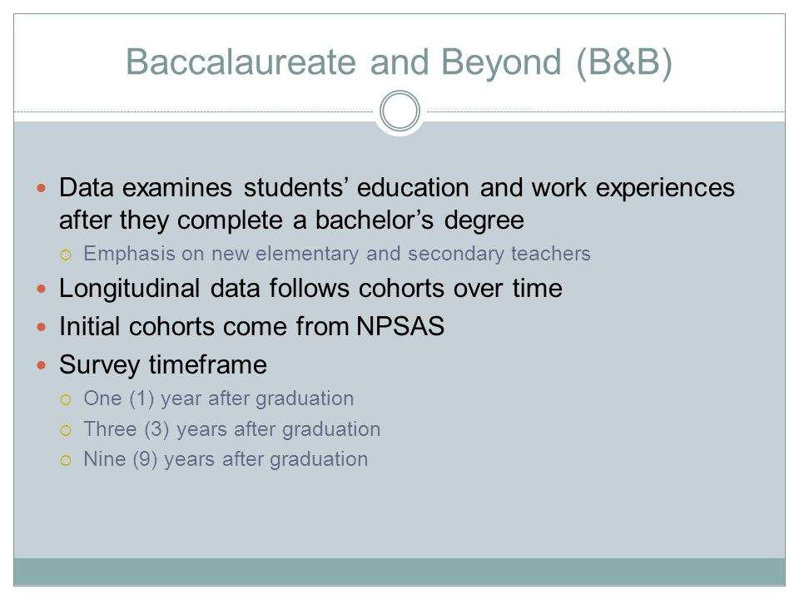
Task: Click the Survey timeframe bullet text
Action: tap(163, 365)
